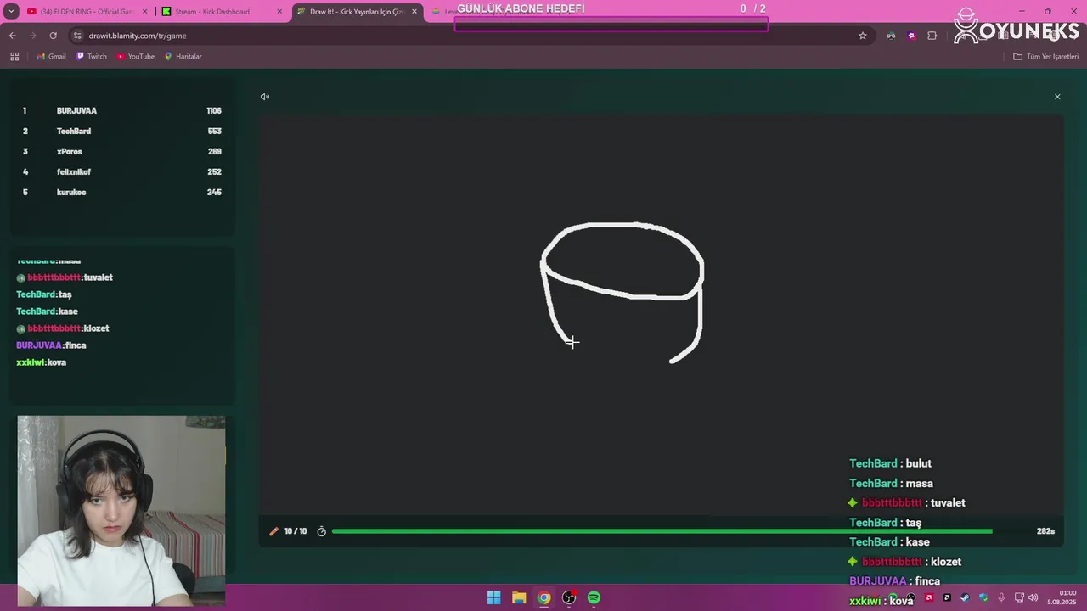Close the drawing game panel
Image resolution: width=1087 pixels, height=611 pixels.
[1057, 97]
